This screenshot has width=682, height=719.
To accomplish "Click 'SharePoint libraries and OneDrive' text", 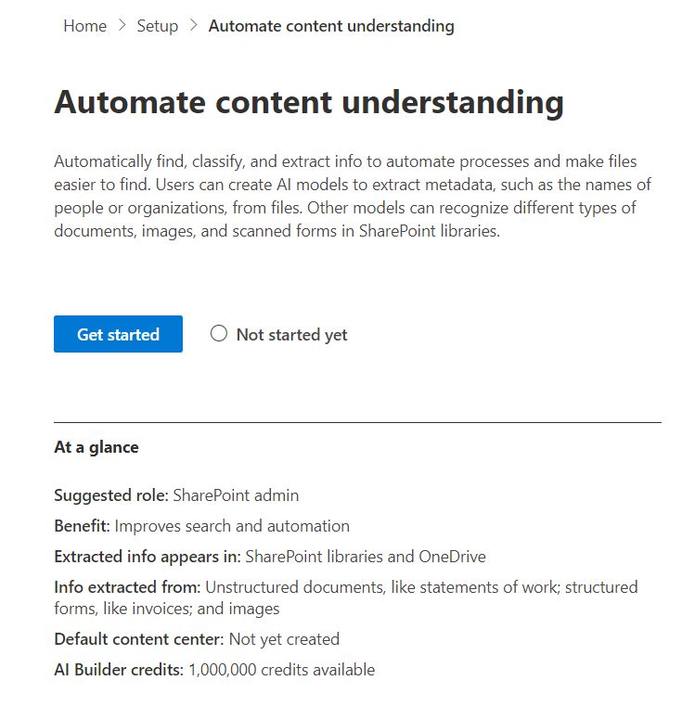I will pyautogui.click(x=366, y=557).
